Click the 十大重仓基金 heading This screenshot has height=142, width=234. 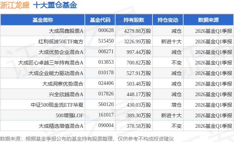tap(55, 5)
